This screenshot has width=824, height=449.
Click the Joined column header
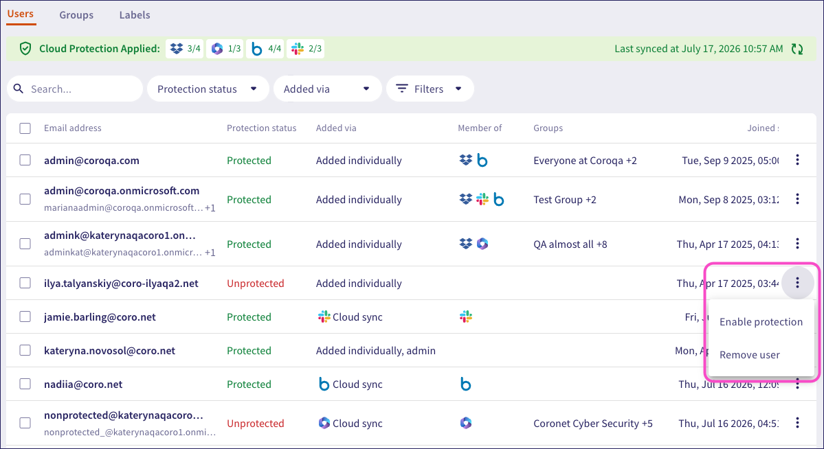coord(763,128)
